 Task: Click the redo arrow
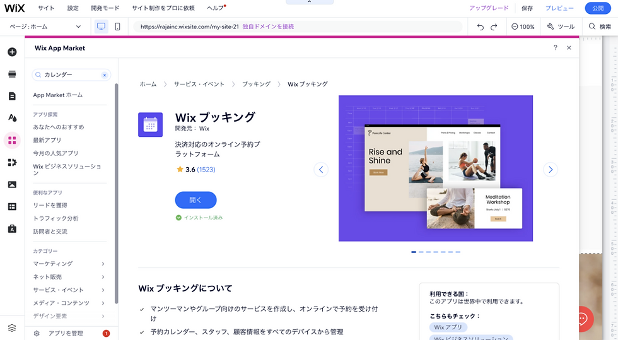coord(494,27)
